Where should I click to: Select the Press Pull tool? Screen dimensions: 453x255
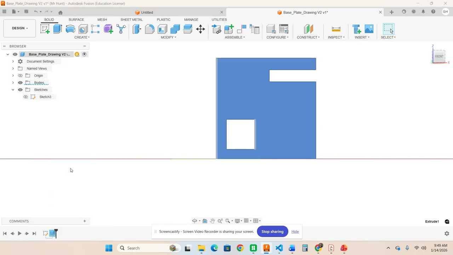[x=137, y=29]
